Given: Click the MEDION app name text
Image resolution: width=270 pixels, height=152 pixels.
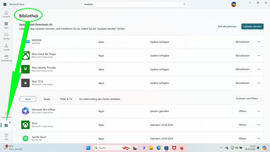Looking at the screenshot, I should click(x=36, y=40).
